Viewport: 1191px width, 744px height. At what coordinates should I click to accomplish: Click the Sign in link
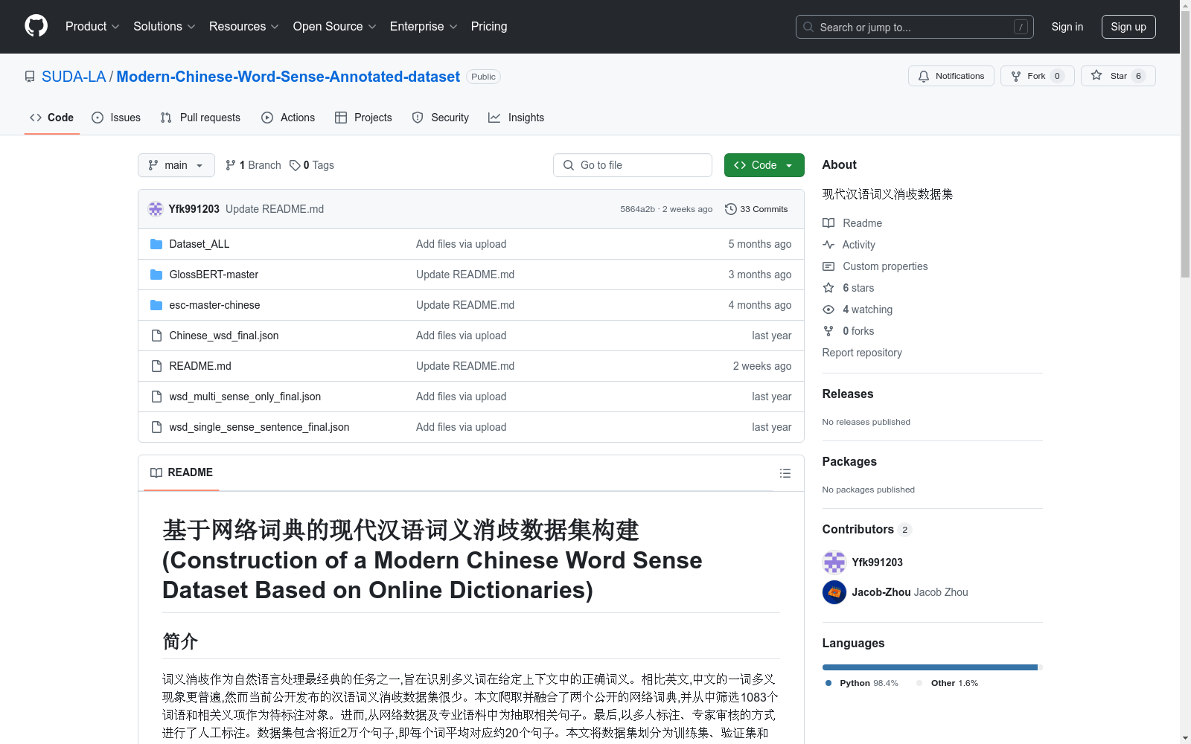(1067, 27)
